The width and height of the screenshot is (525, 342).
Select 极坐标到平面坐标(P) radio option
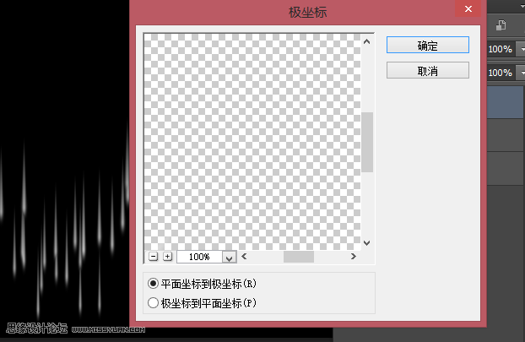pyautogui.click(x=154, y=302)
